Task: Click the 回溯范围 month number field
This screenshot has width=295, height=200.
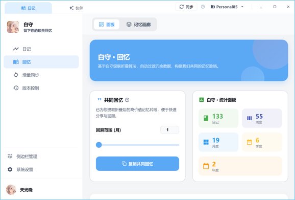Action: point(169,130)
